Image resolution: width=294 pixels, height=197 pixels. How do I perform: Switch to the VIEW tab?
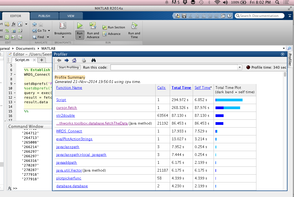pyautogui.click(x=71, y=16)
